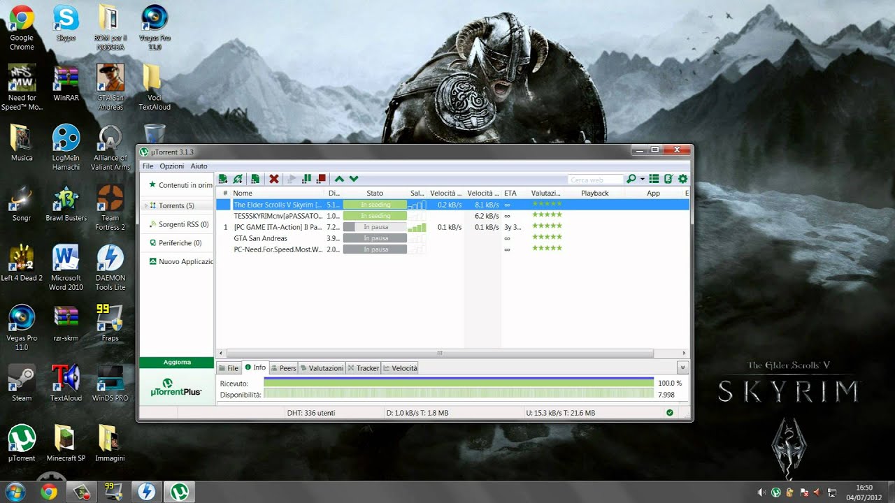This screenshot has width=895, height=503.
Task: Open DAEMON Tools Lite desktop shortcut
Action: pos(110,268)
